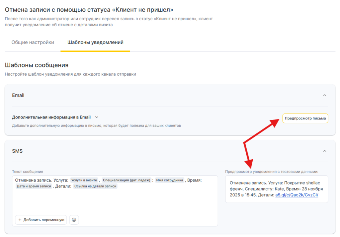Open the a5.gl link in the SMS preview
The image size is (340, 237).
point(297,195)
